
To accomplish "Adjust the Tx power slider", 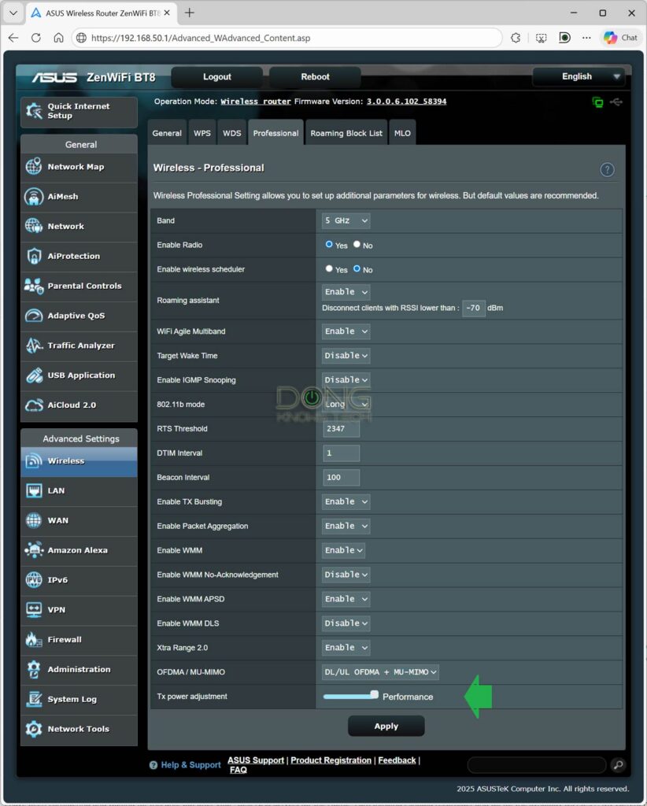I will 373,694.
